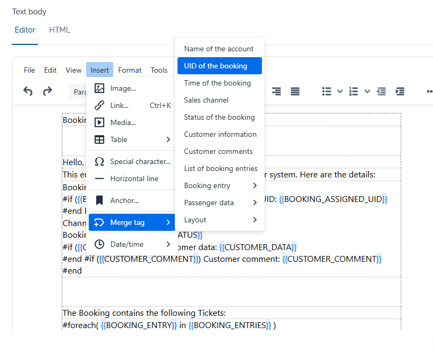
Task: Insert UID of the booking tag
Action: click(220, 66)
